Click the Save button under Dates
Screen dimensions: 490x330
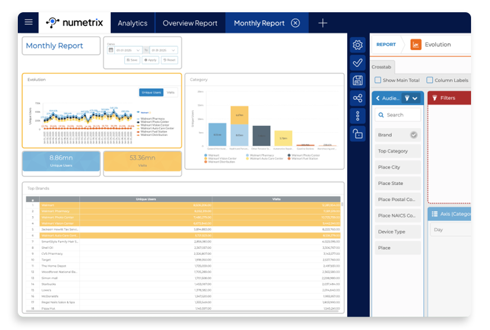[x=132, y=60]
